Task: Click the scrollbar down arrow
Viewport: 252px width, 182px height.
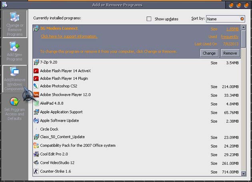Action: pos(244,174)
